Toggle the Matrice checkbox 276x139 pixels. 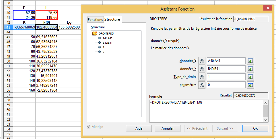point(89,127)
